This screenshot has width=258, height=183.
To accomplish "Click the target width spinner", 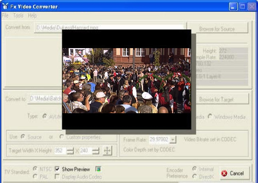I will click(70, 150).
